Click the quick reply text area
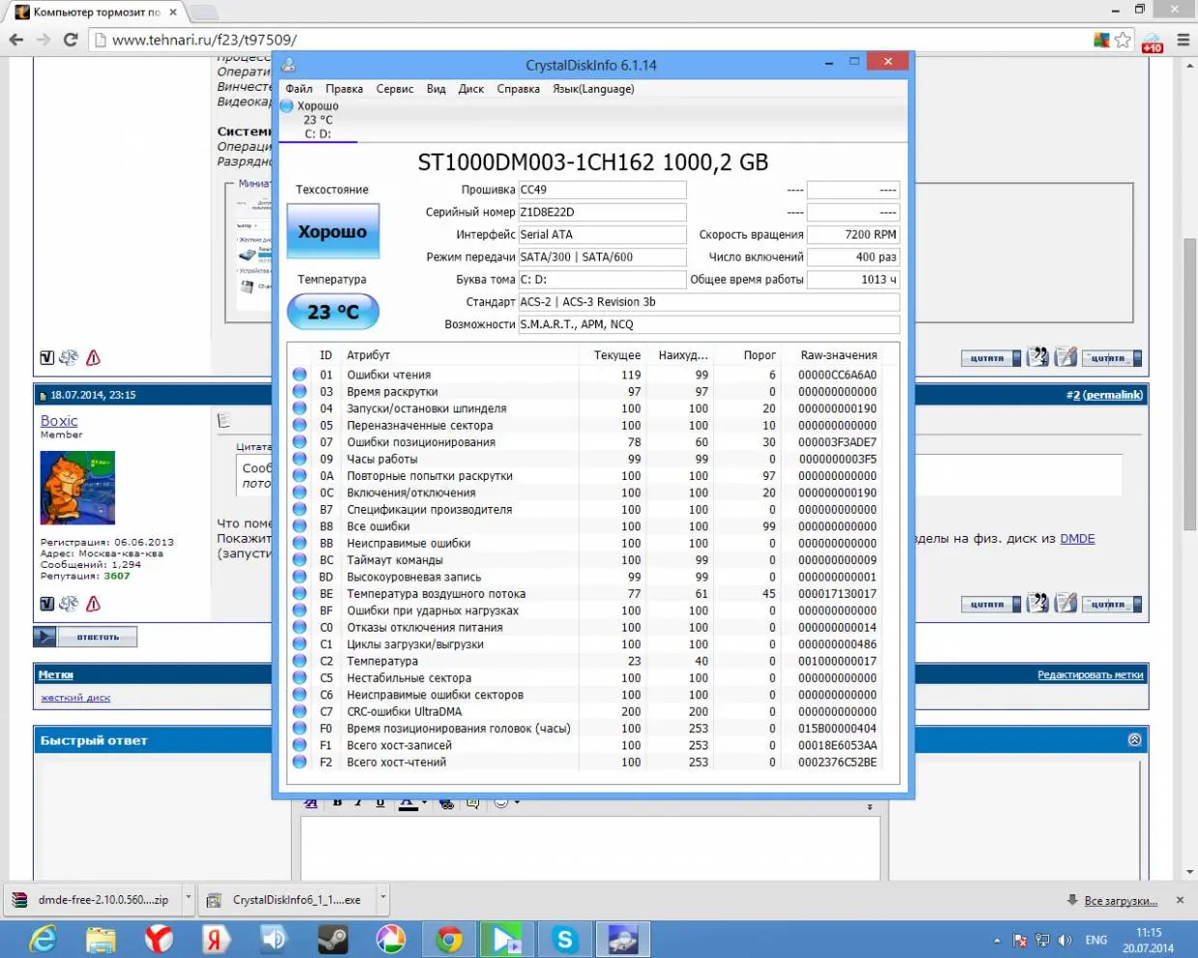The image size is (1198, 958). pyautogui.click(x=590, y=848)
